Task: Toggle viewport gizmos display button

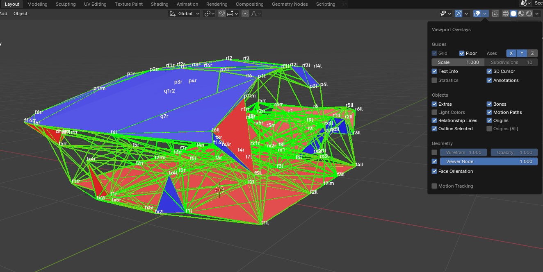Action: point(459,14)
